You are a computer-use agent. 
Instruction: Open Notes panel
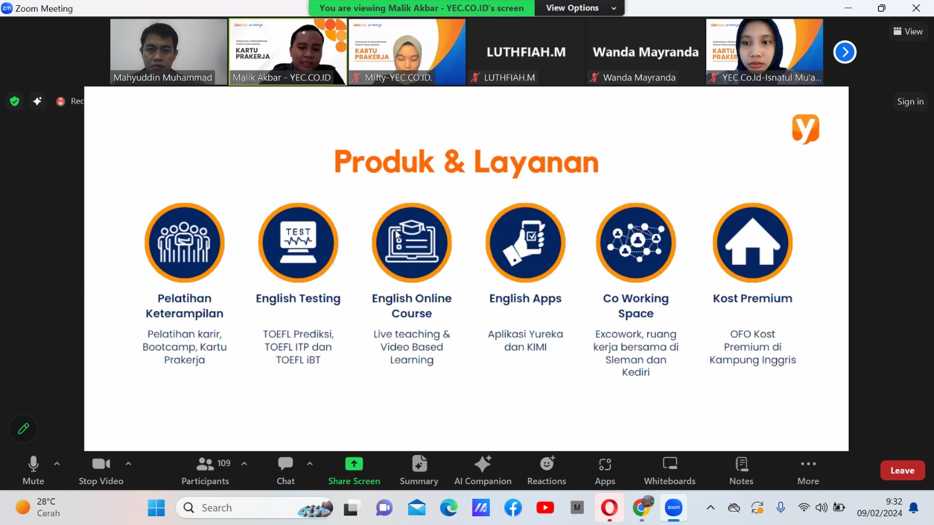pyautogui.click(x=741, y=470)
